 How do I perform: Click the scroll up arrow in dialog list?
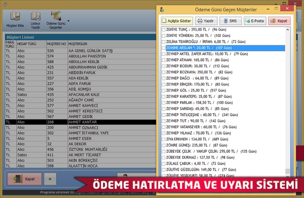click(288, 30)
